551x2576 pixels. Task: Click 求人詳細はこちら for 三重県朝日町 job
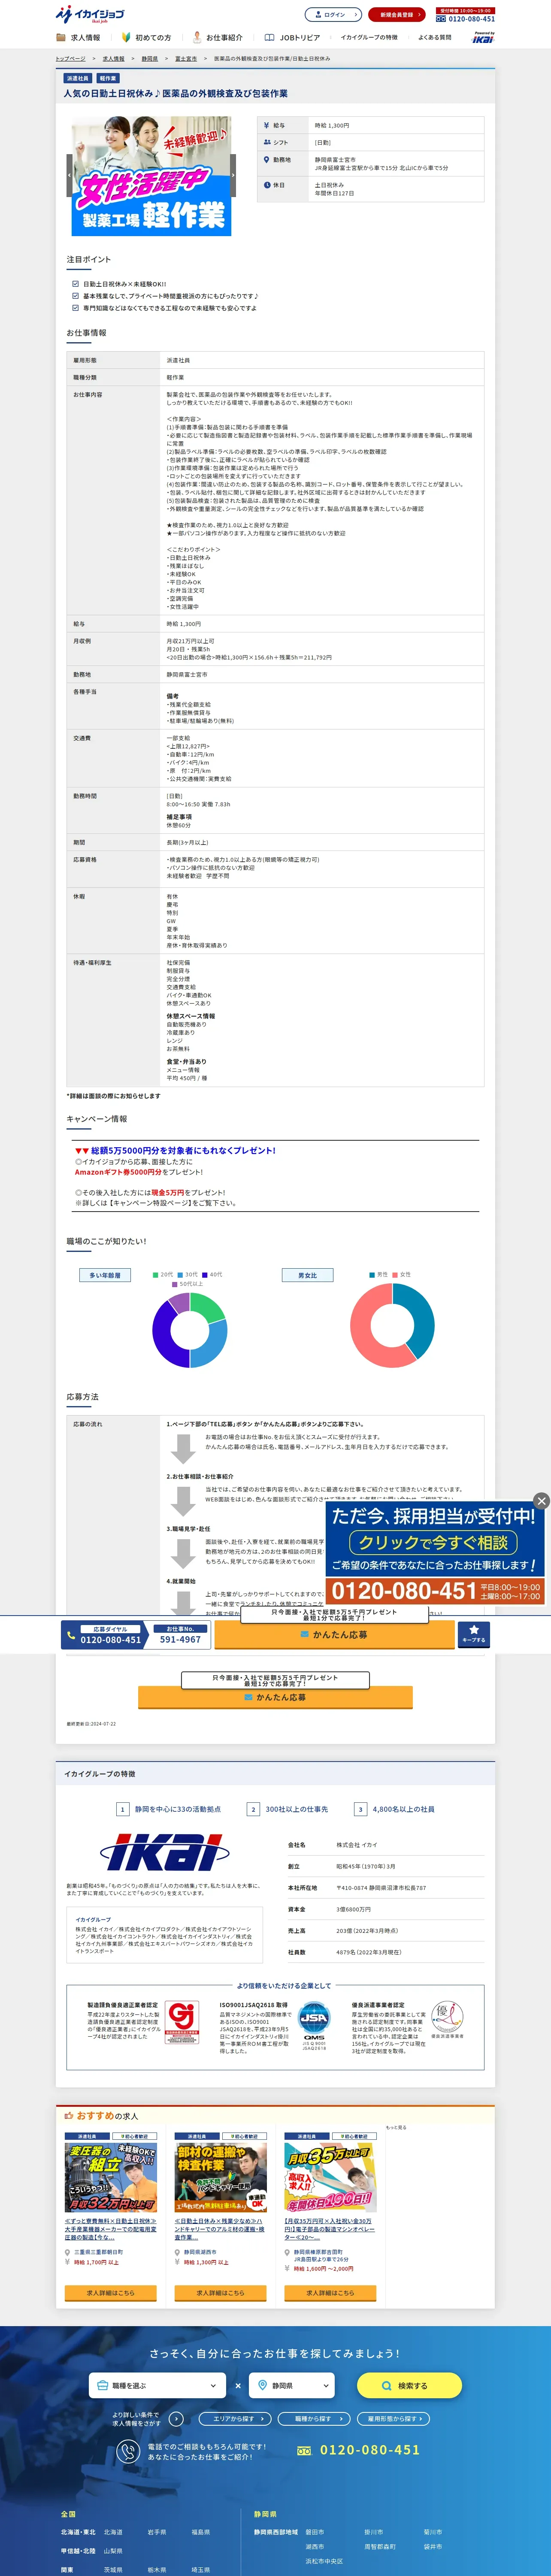111,2293
